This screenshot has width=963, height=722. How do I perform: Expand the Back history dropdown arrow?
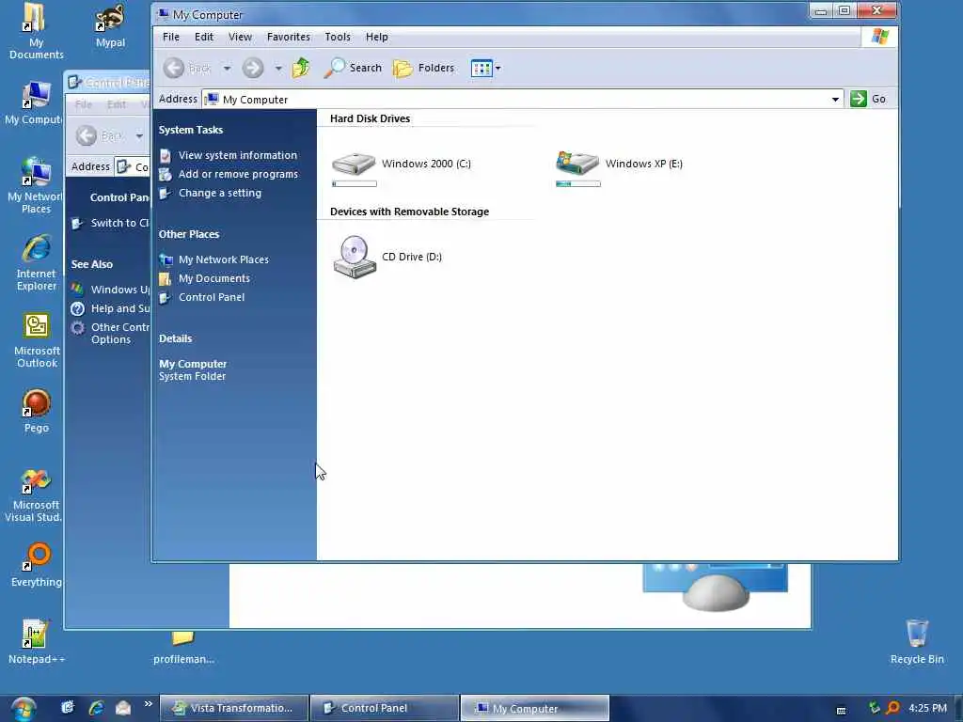click(227, 68)
